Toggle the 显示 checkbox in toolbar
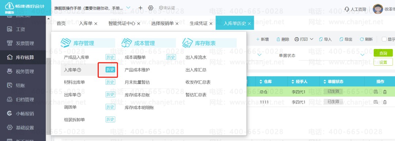 pos(384,39)
